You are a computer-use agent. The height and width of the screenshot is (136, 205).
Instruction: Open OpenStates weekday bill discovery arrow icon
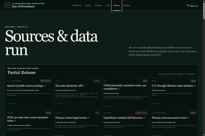[x=144, y=118]
